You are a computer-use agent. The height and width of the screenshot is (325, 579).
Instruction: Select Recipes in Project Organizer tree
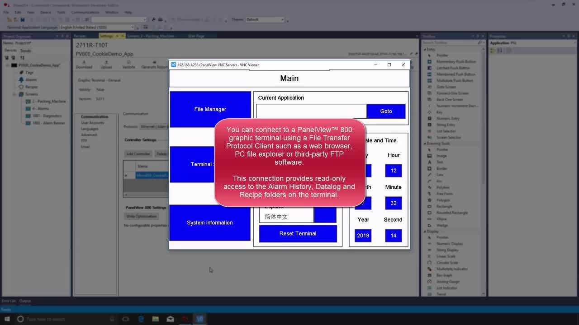31,87
